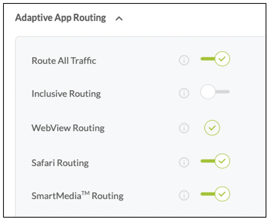Toggle the WebView Routing checkmark switch

[212, 128]
